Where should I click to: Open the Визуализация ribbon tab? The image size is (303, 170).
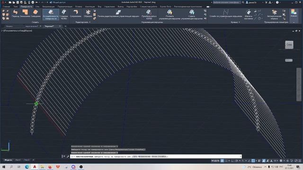click(x=48, y=7)
